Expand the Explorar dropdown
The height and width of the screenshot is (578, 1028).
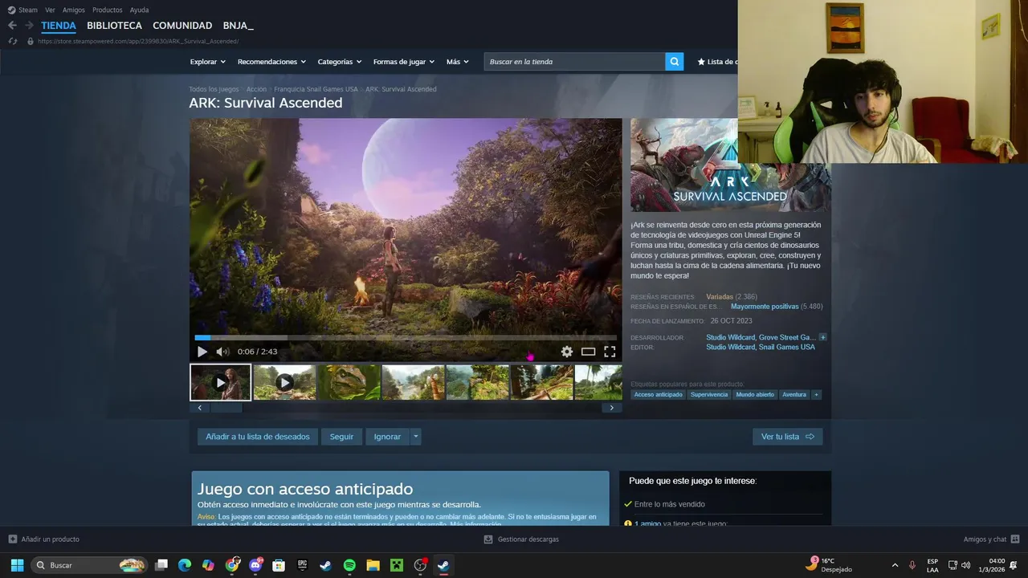coord(207,62)
